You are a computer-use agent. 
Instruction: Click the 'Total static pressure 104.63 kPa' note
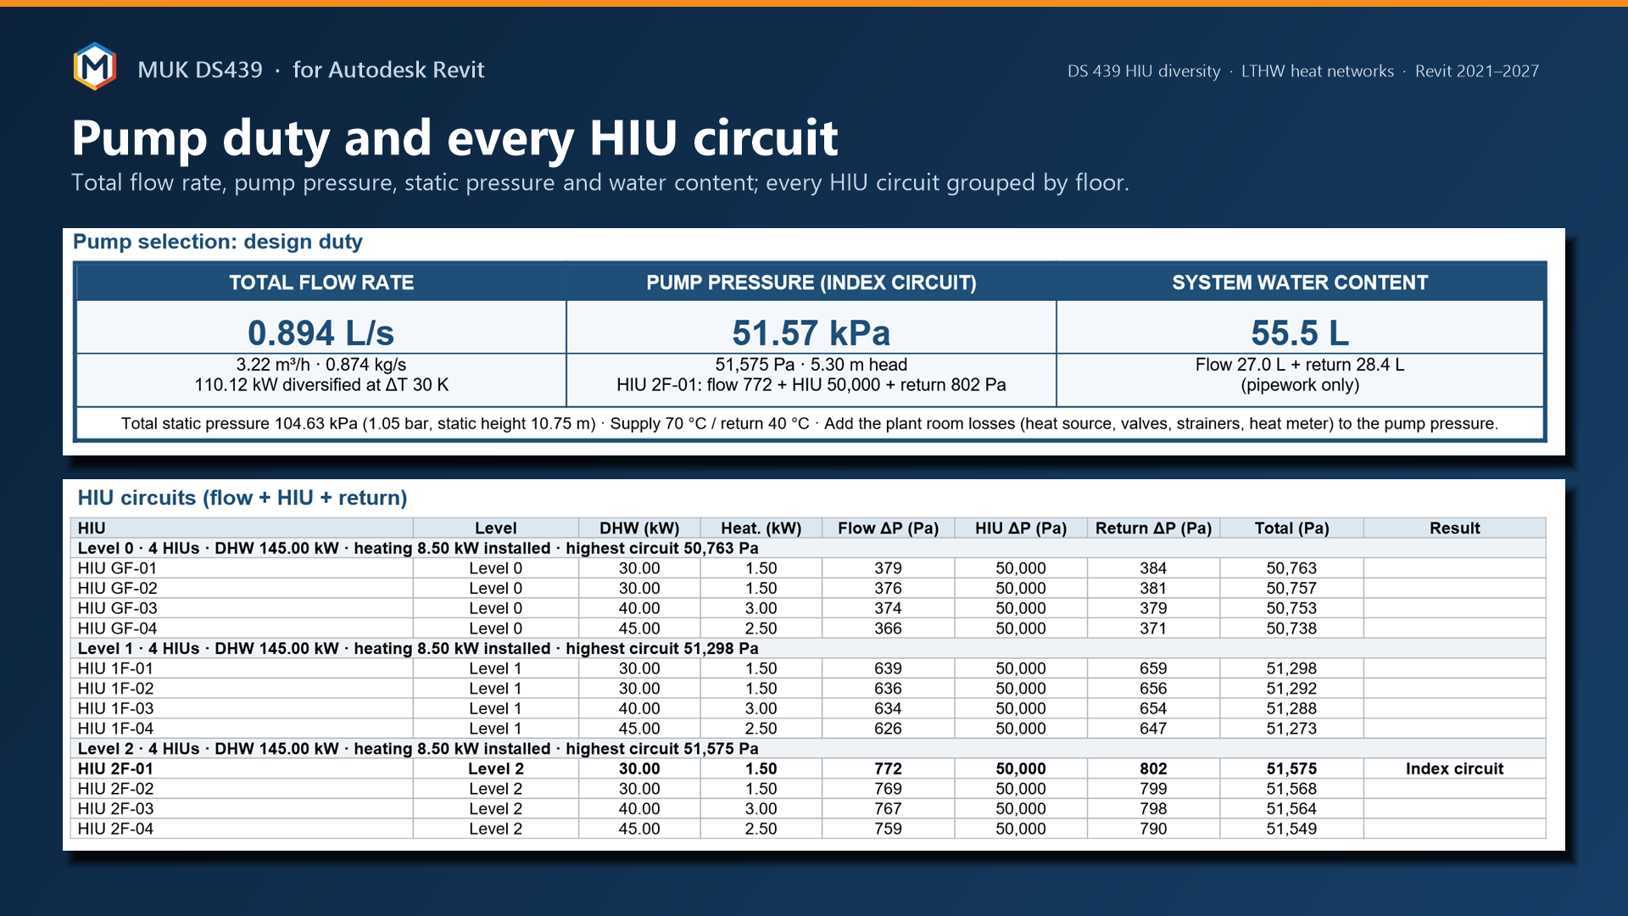810,423
